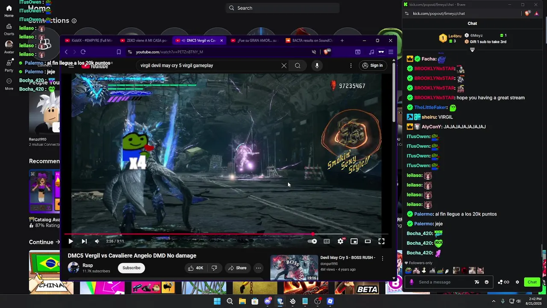Subscribe to the Rasp channel
The width and height of the screenshot is (547, 308).
click(x=131, y=268)
